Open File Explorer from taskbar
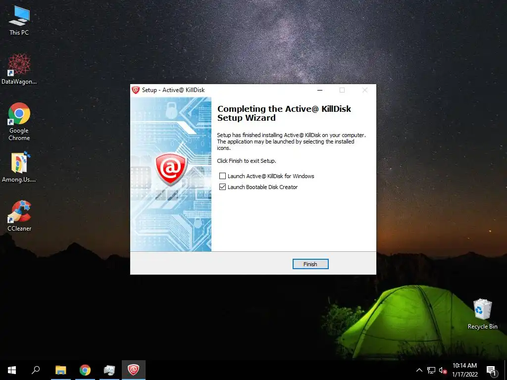The width and height of the screenshot is (507, 380). tap(60, 370)
